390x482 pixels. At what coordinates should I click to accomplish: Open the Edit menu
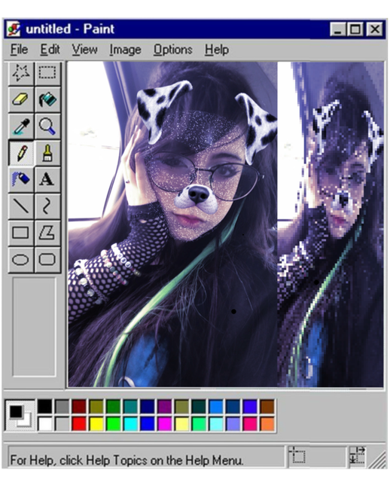pos(50,50)
